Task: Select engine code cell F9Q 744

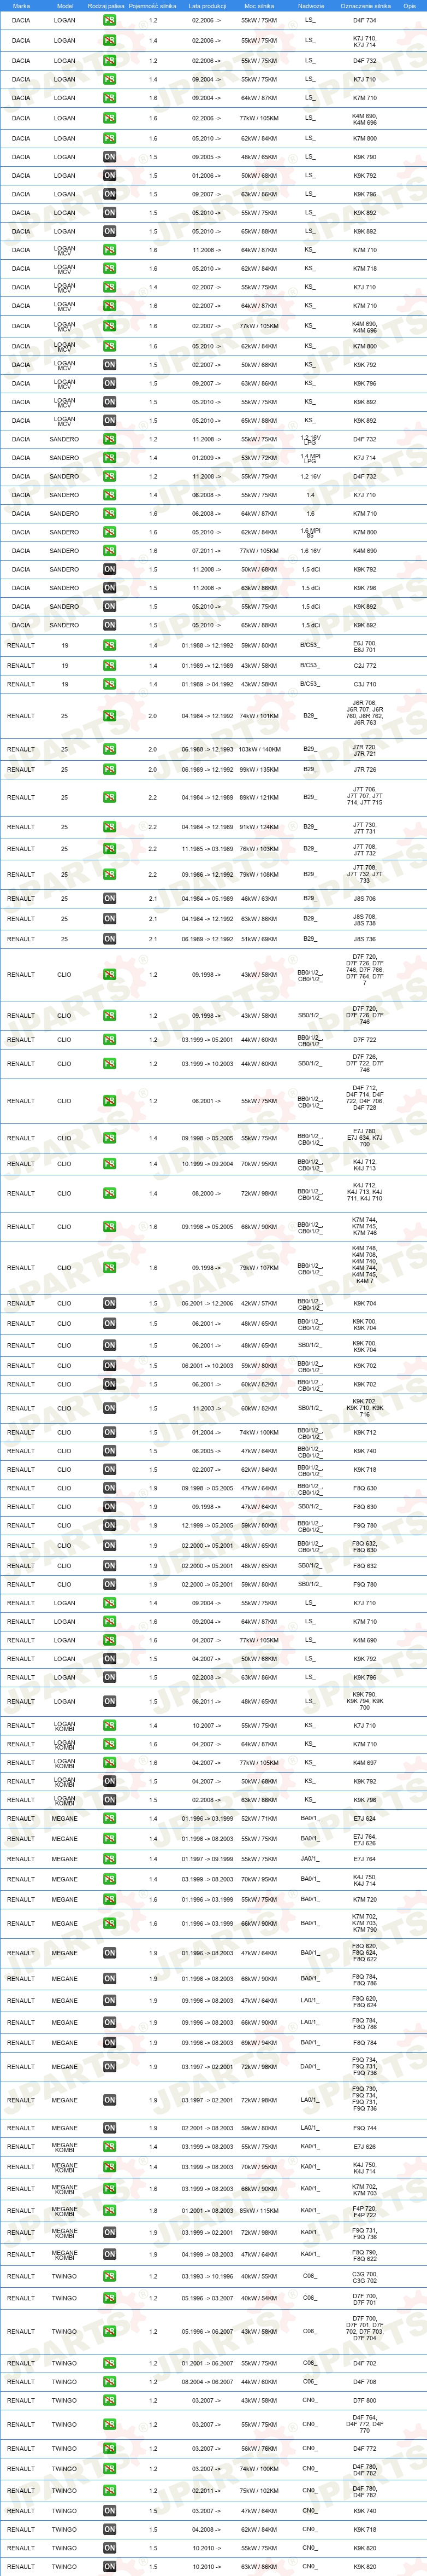Action: coord(365,2129)
